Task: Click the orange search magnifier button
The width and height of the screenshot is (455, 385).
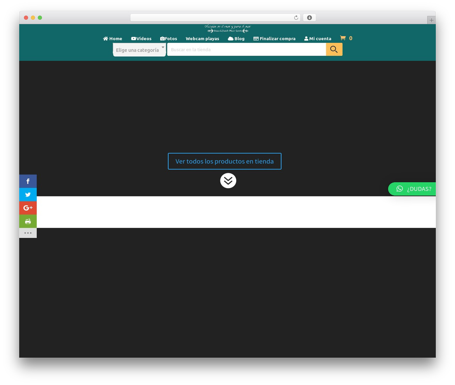Action: (334, 49)
